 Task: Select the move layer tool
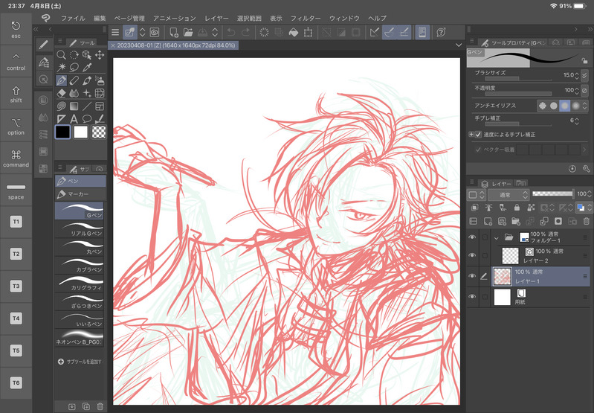click(x=100, y=55)
